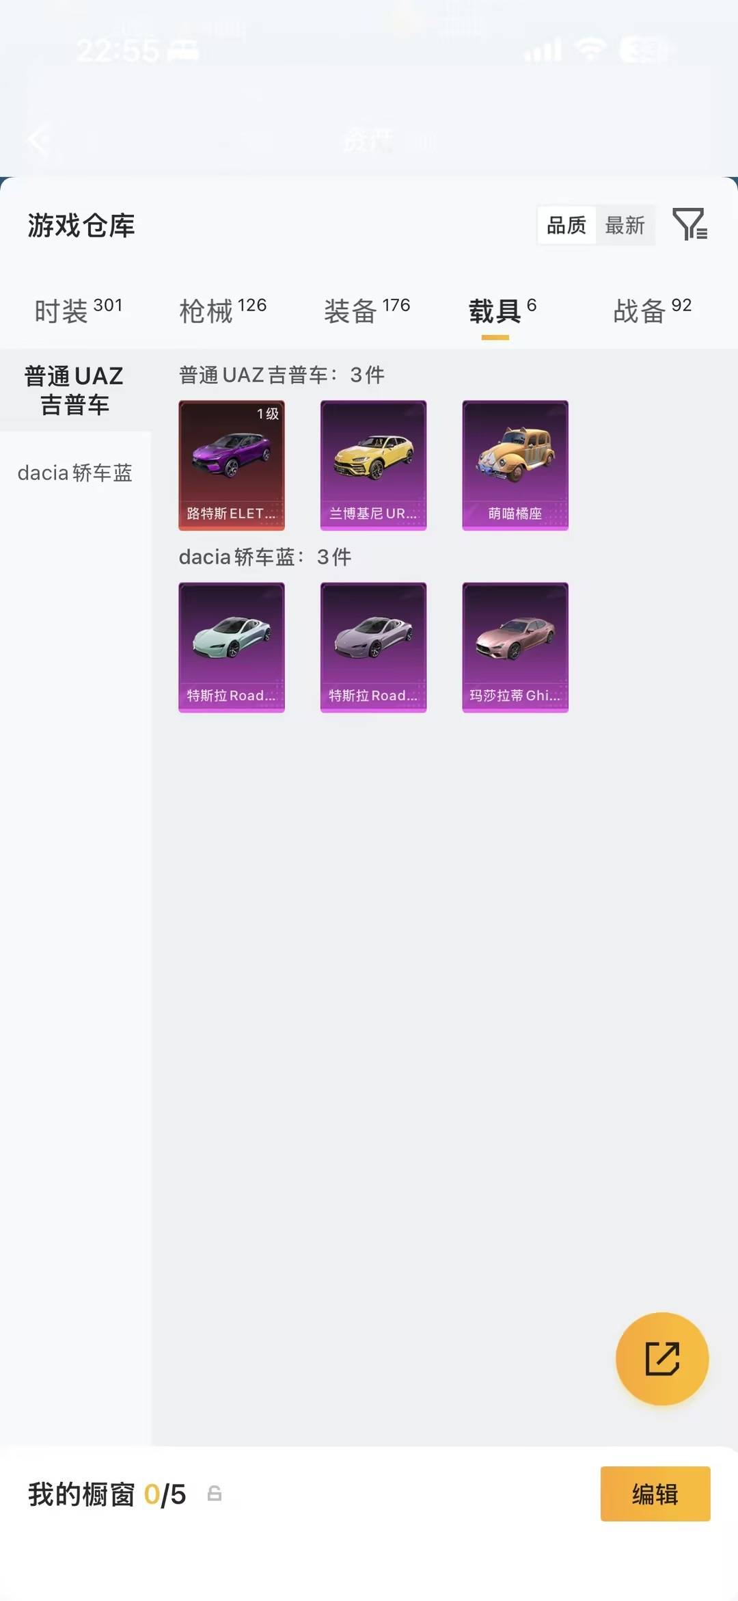The image size is (738, 1601).
Task: Open the 战备 92 tab
Action: click(x=653, y=310)
